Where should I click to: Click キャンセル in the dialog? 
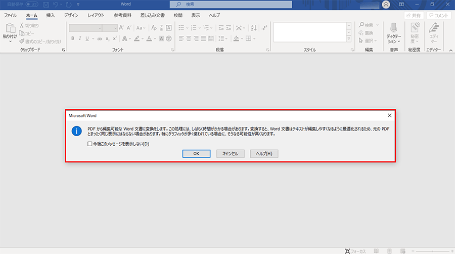[231, 153]
